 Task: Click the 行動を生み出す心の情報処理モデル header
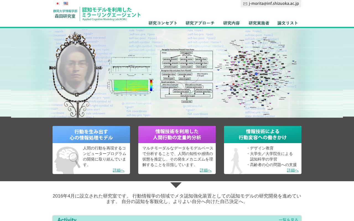[91, 135]
